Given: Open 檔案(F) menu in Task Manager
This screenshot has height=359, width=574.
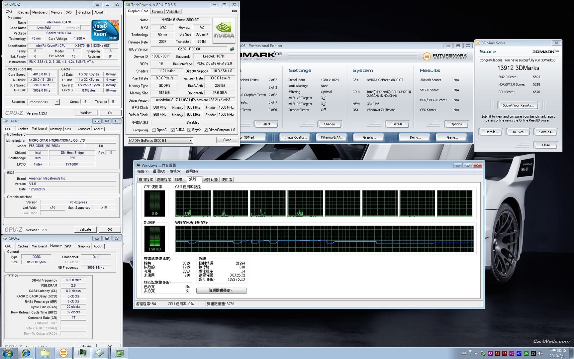Looking at the screenshot, I should (x=143, y=172).
